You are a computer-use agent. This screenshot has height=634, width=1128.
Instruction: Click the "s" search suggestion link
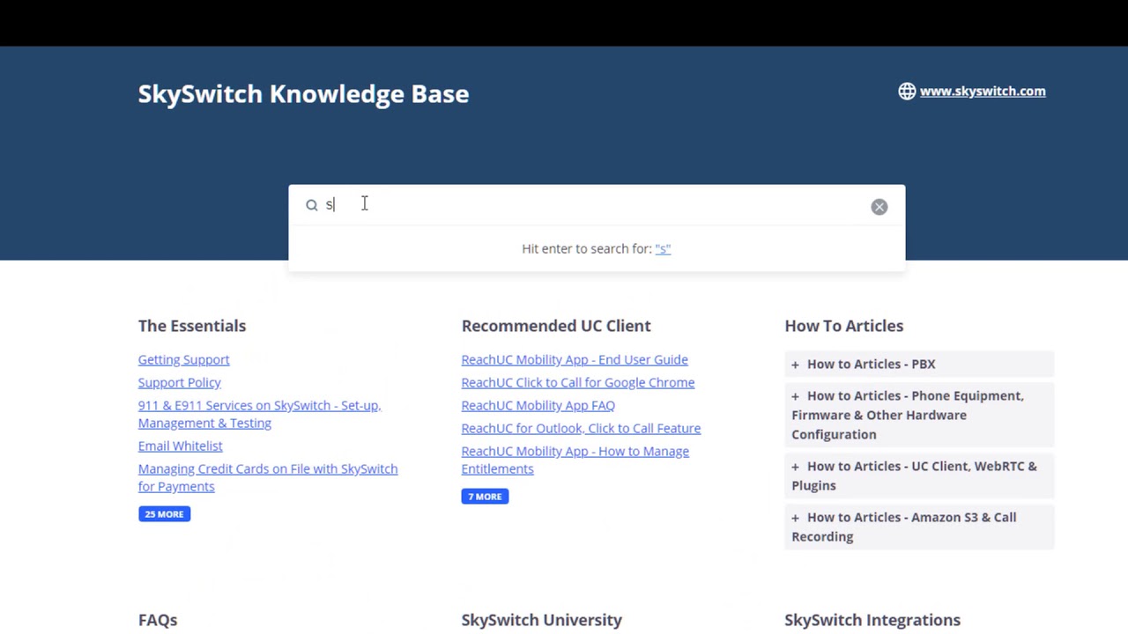point(663,249)
